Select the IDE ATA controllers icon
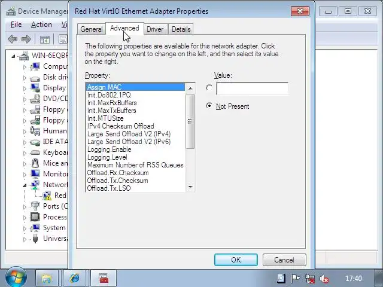Screen dimensions: 383x287 click(35, 142)
